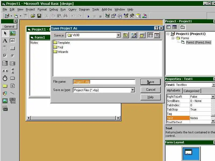Screen dimensions: 215x161
Task: Select the Timer control tool
Action: [x=5, y=78]
